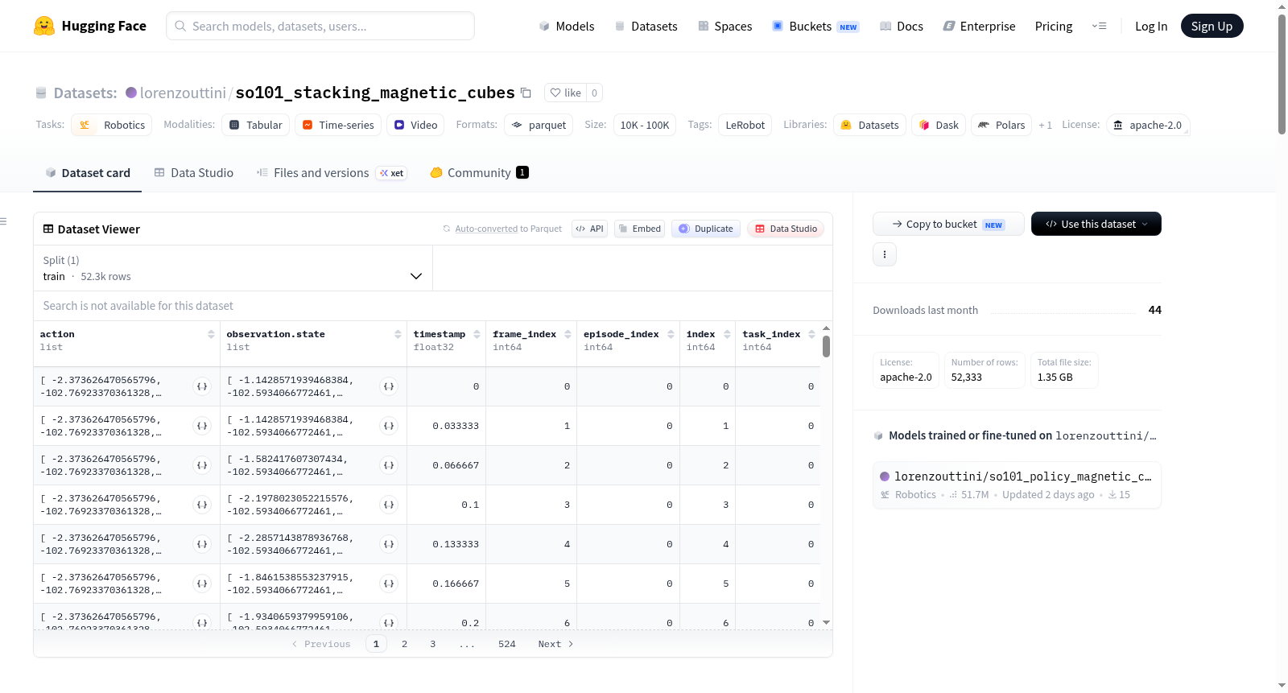Click the table vertical scrollbar thumb
The width and height of the screenshot is (1288, 693).
[x=826, y=346]
